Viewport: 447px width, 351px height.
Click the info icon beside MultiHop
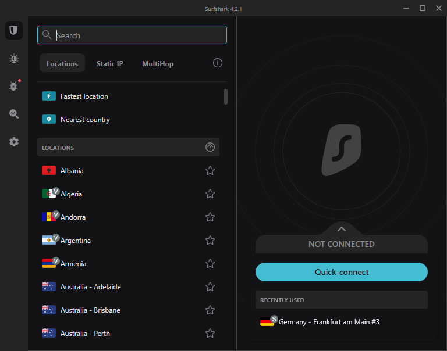(218, 63)
